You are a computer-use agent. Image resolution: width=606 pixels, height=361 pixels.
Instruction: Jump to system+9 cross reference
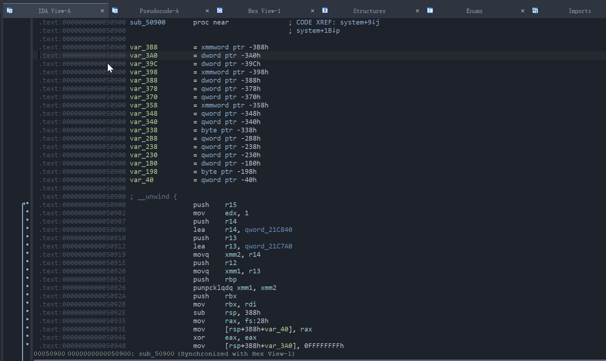pyautogui.click(x=360, y=22)
